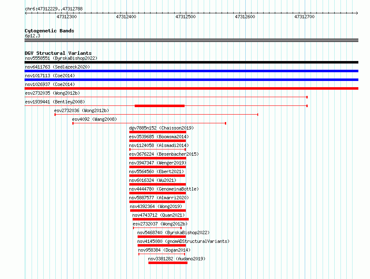
Task: Click ruler position 47312500
Action: (186, 17)
